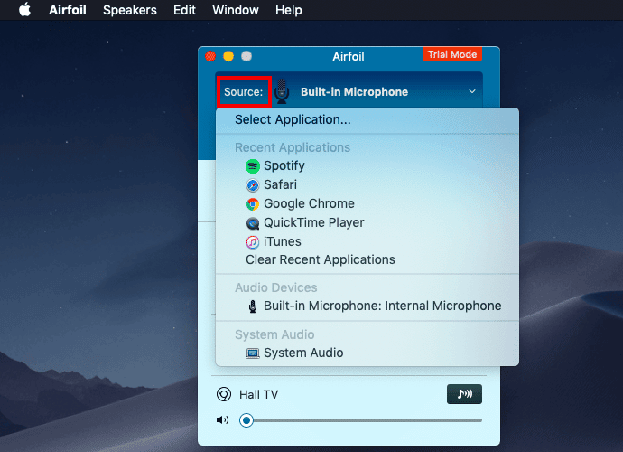
Task: Choose Select Application... from source list
Action: tap(367, 119)
